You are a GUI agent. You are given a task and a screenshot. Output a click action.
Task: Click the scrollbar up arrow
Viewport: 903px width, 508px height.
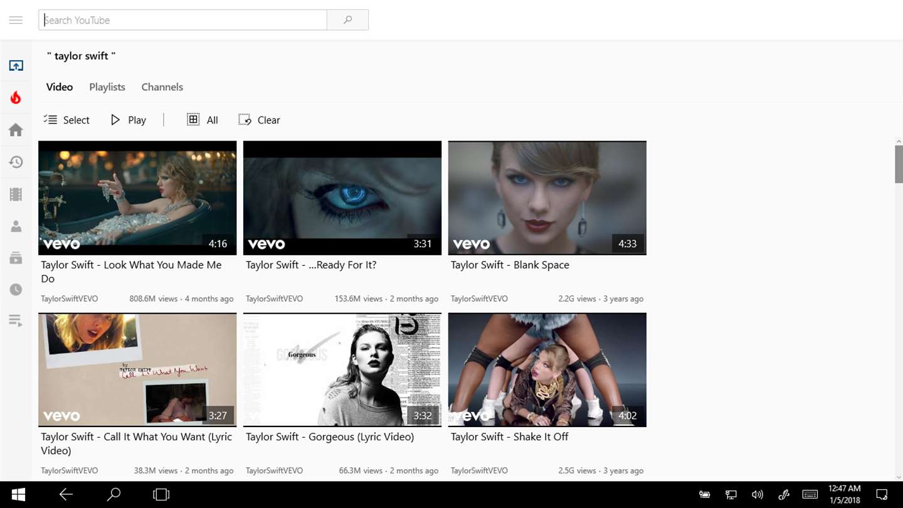(x=899, y=142)
